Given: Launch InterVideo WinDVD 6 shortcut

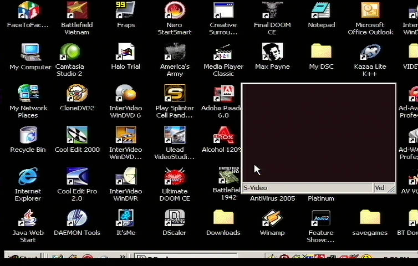Looking at the screenshot, I should [125, 93].
